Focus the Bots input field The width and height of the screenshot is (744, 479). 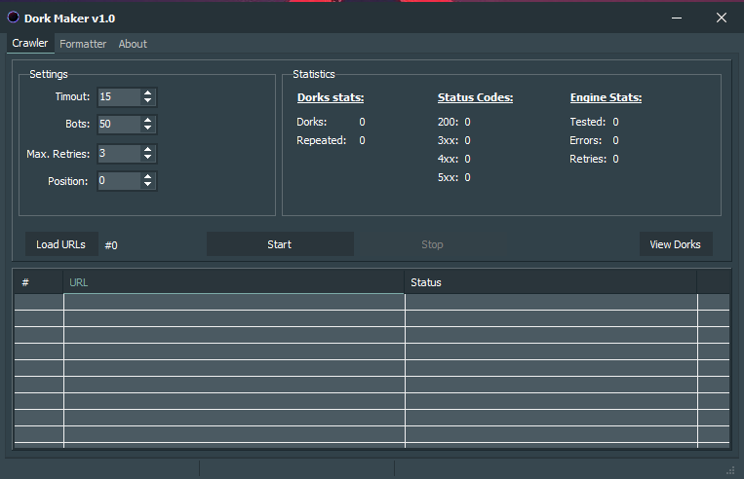tap(119, 125)
